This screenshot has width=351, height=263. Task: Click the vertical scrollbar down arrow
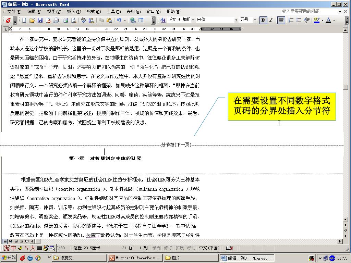346,220
